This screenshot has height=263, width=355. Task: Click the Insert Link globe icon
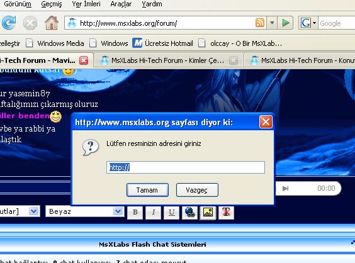click(189, 212)
